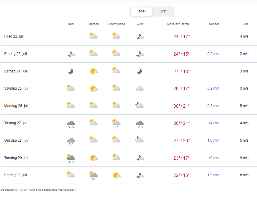The width and height of the screenshot is (257, 199).
Task: Click the evening clear moon icon for Lørdag
Action: (x=139, y=71)
